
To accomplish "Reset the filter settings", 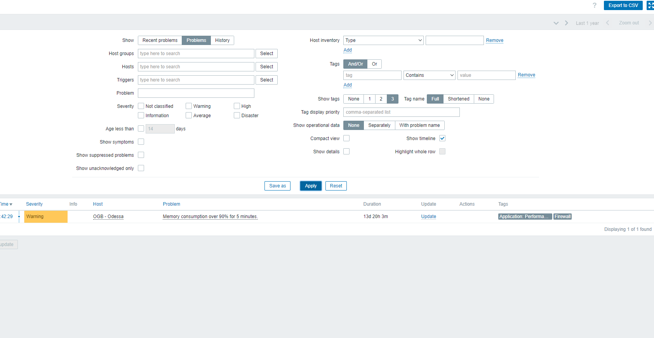I will click(x=336, y=186).
